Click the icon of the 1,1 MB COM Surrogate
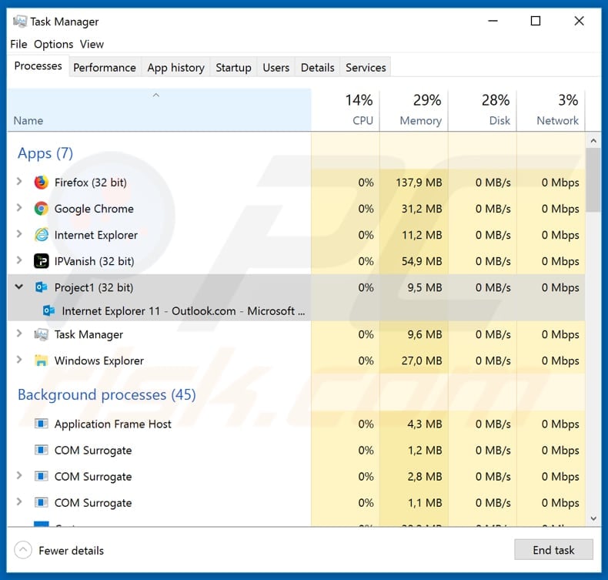Image resolution: width=608 pixels, height=580 pixels. click(x=41, y=502)
